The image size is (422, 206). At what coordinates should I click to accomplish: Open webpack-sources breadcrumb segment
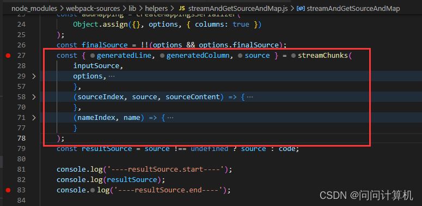[x=93, y=9]
